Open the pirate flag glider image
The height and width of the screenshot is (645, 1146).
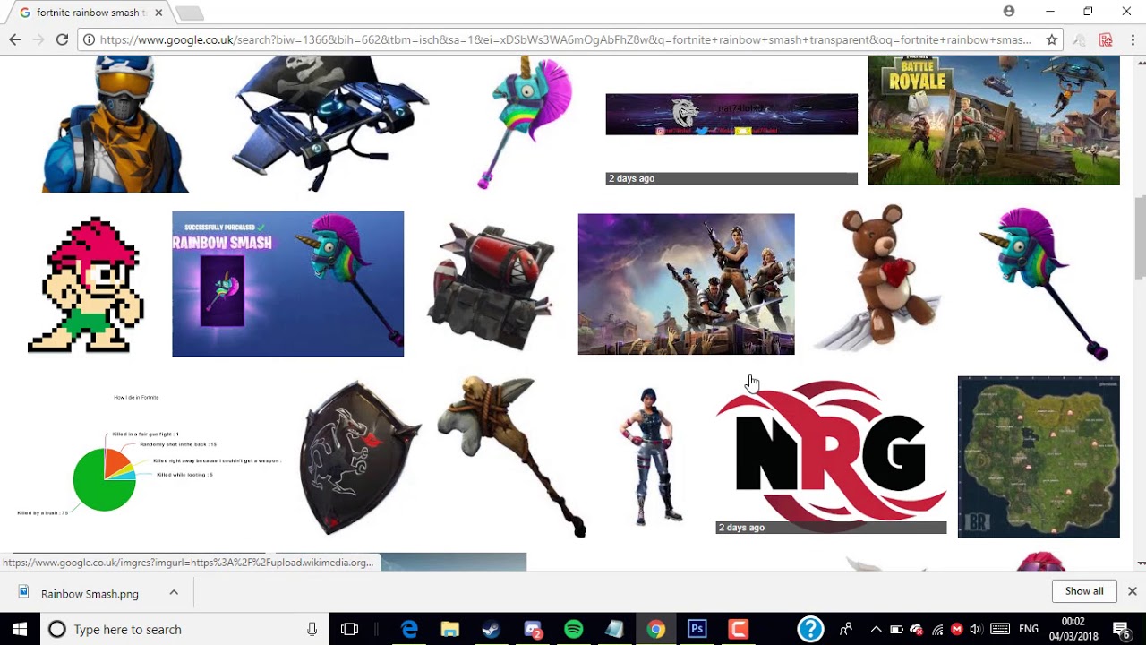(329, 124)
